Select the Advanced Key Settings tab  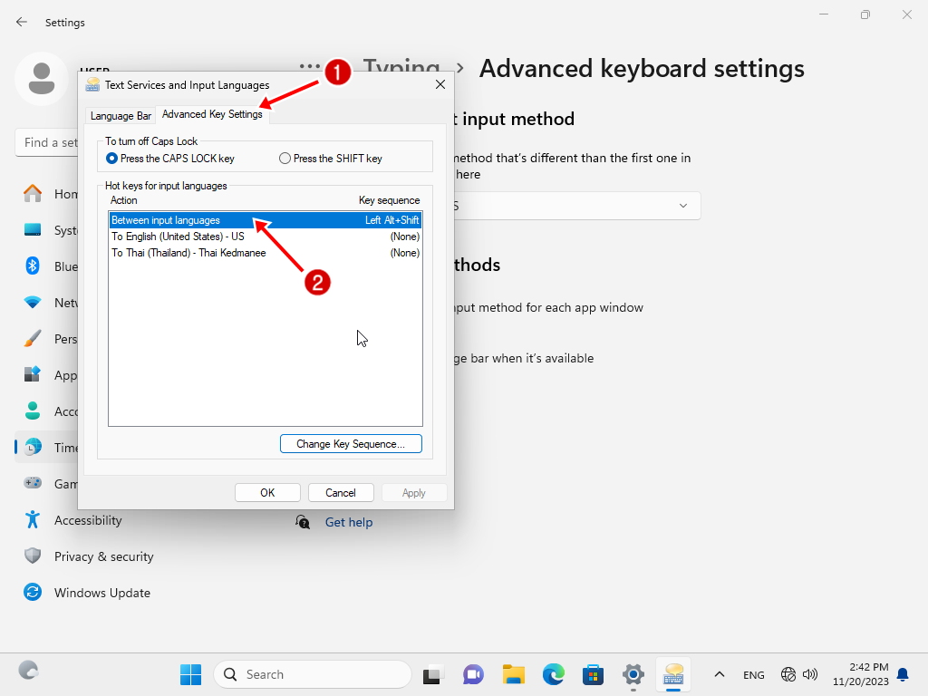coord(212,114)
